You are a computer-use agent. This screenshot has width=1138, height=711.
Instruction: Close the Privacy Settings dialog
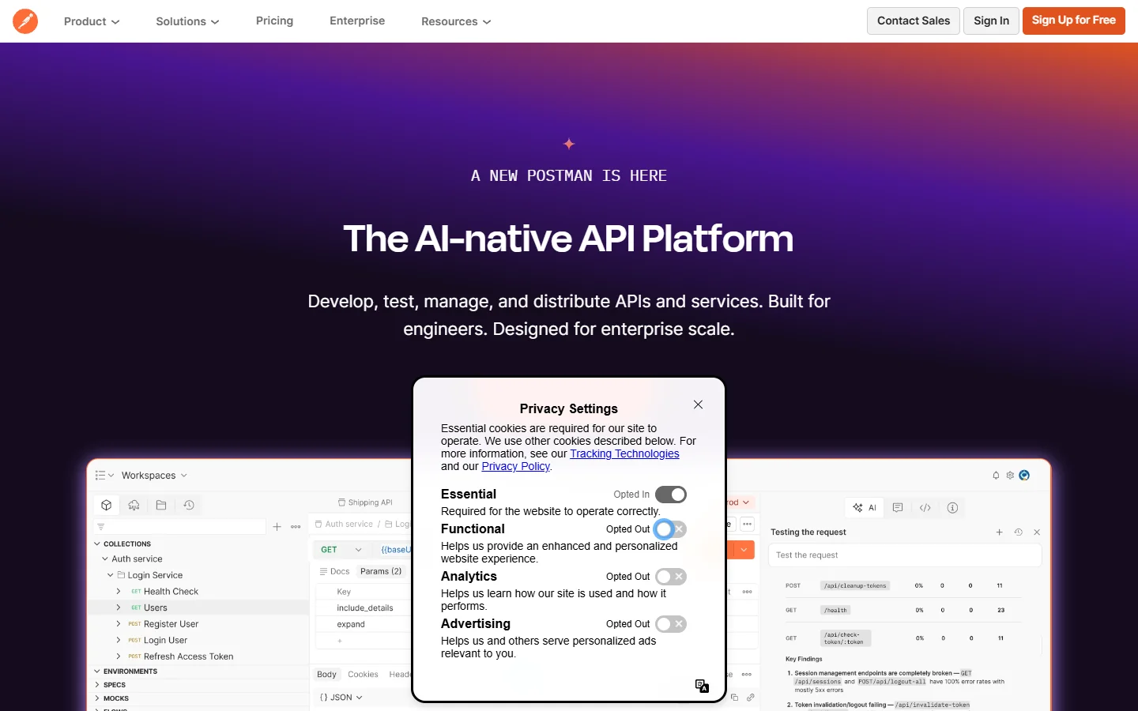tap(698, 404)
